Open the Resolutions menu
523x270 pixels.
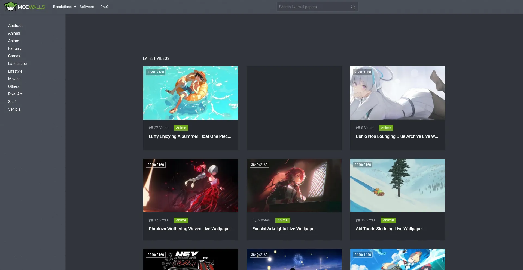62,7
